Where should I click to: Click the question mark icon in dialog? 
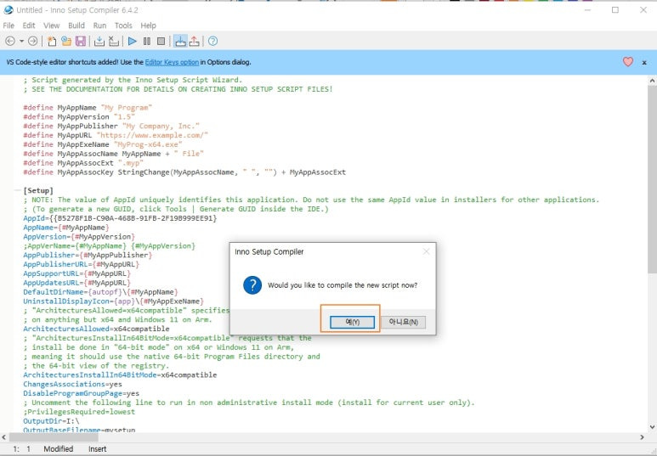[x=252, y=285]
